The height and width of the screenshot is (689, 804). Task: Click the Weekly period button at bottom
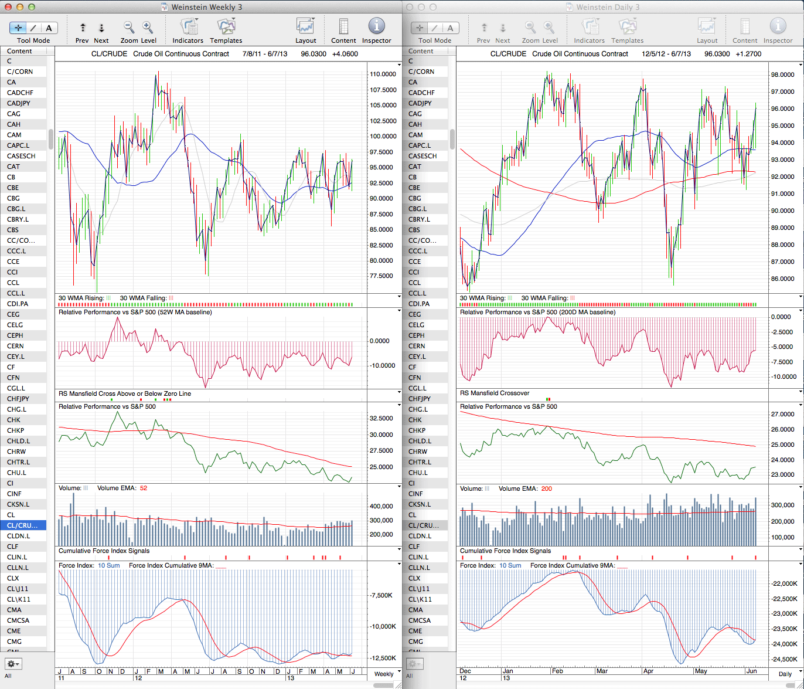(384, 674)
